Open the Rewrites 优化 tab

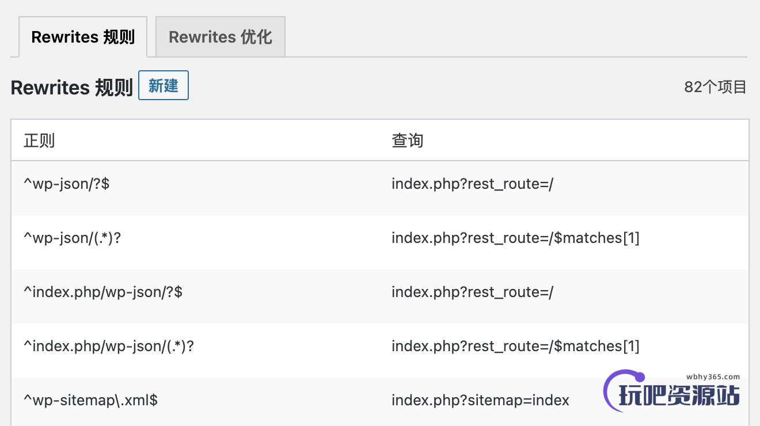click(220, 37)
